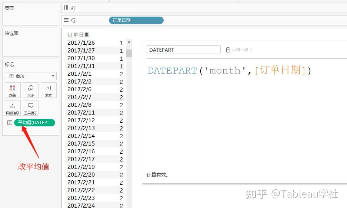
Task: Select the row 2017/2/11
Action: coord(95,112)
